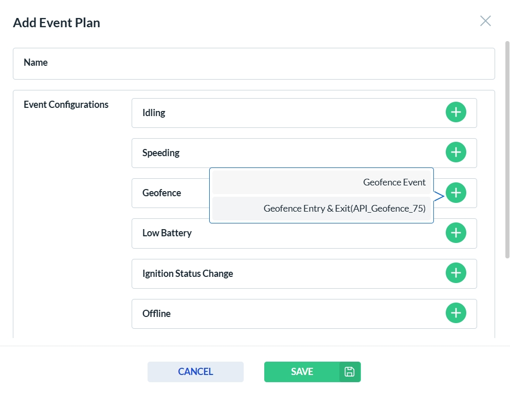Click the Geofence row label
This screenshot has height=394, width=510.
pos(161,193)
